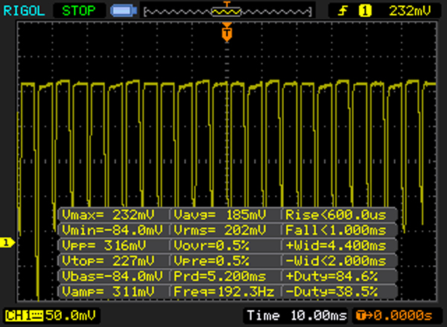Image resolution: width=447 pixels, height=327 pixels.
Task: Click the Vamp= 311mV measurement
Action: [x=108, y=292]
